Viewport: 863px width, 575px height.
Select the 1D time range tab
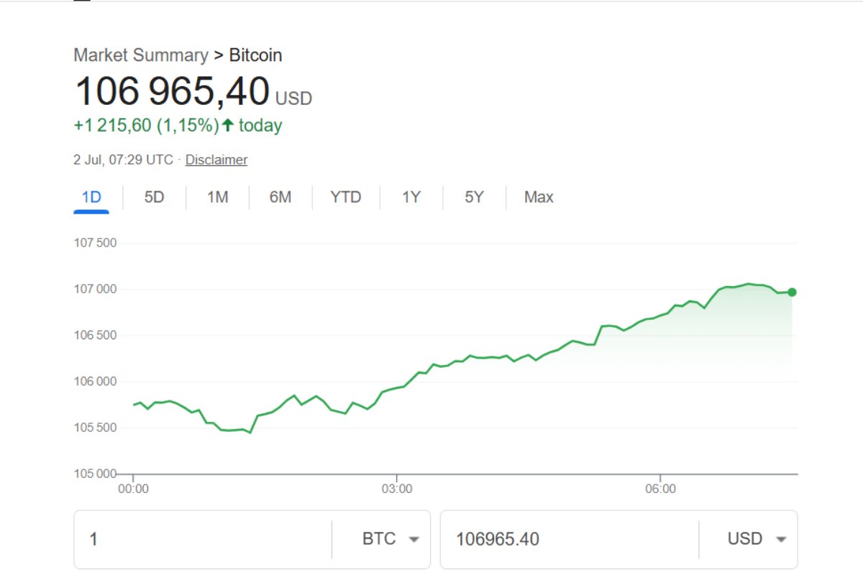tap(91, 197)
